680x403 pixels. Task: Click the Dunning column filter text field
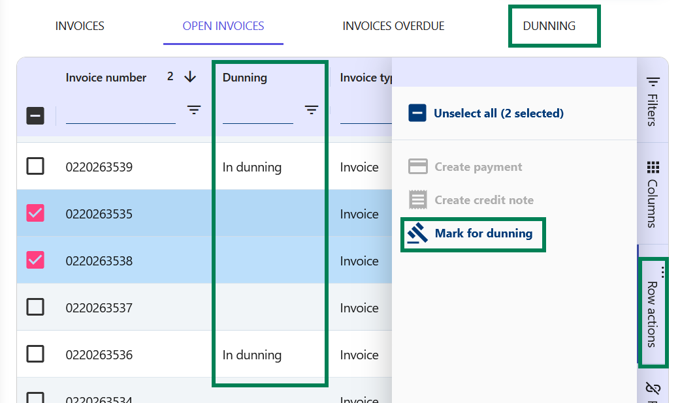[257, 114]
